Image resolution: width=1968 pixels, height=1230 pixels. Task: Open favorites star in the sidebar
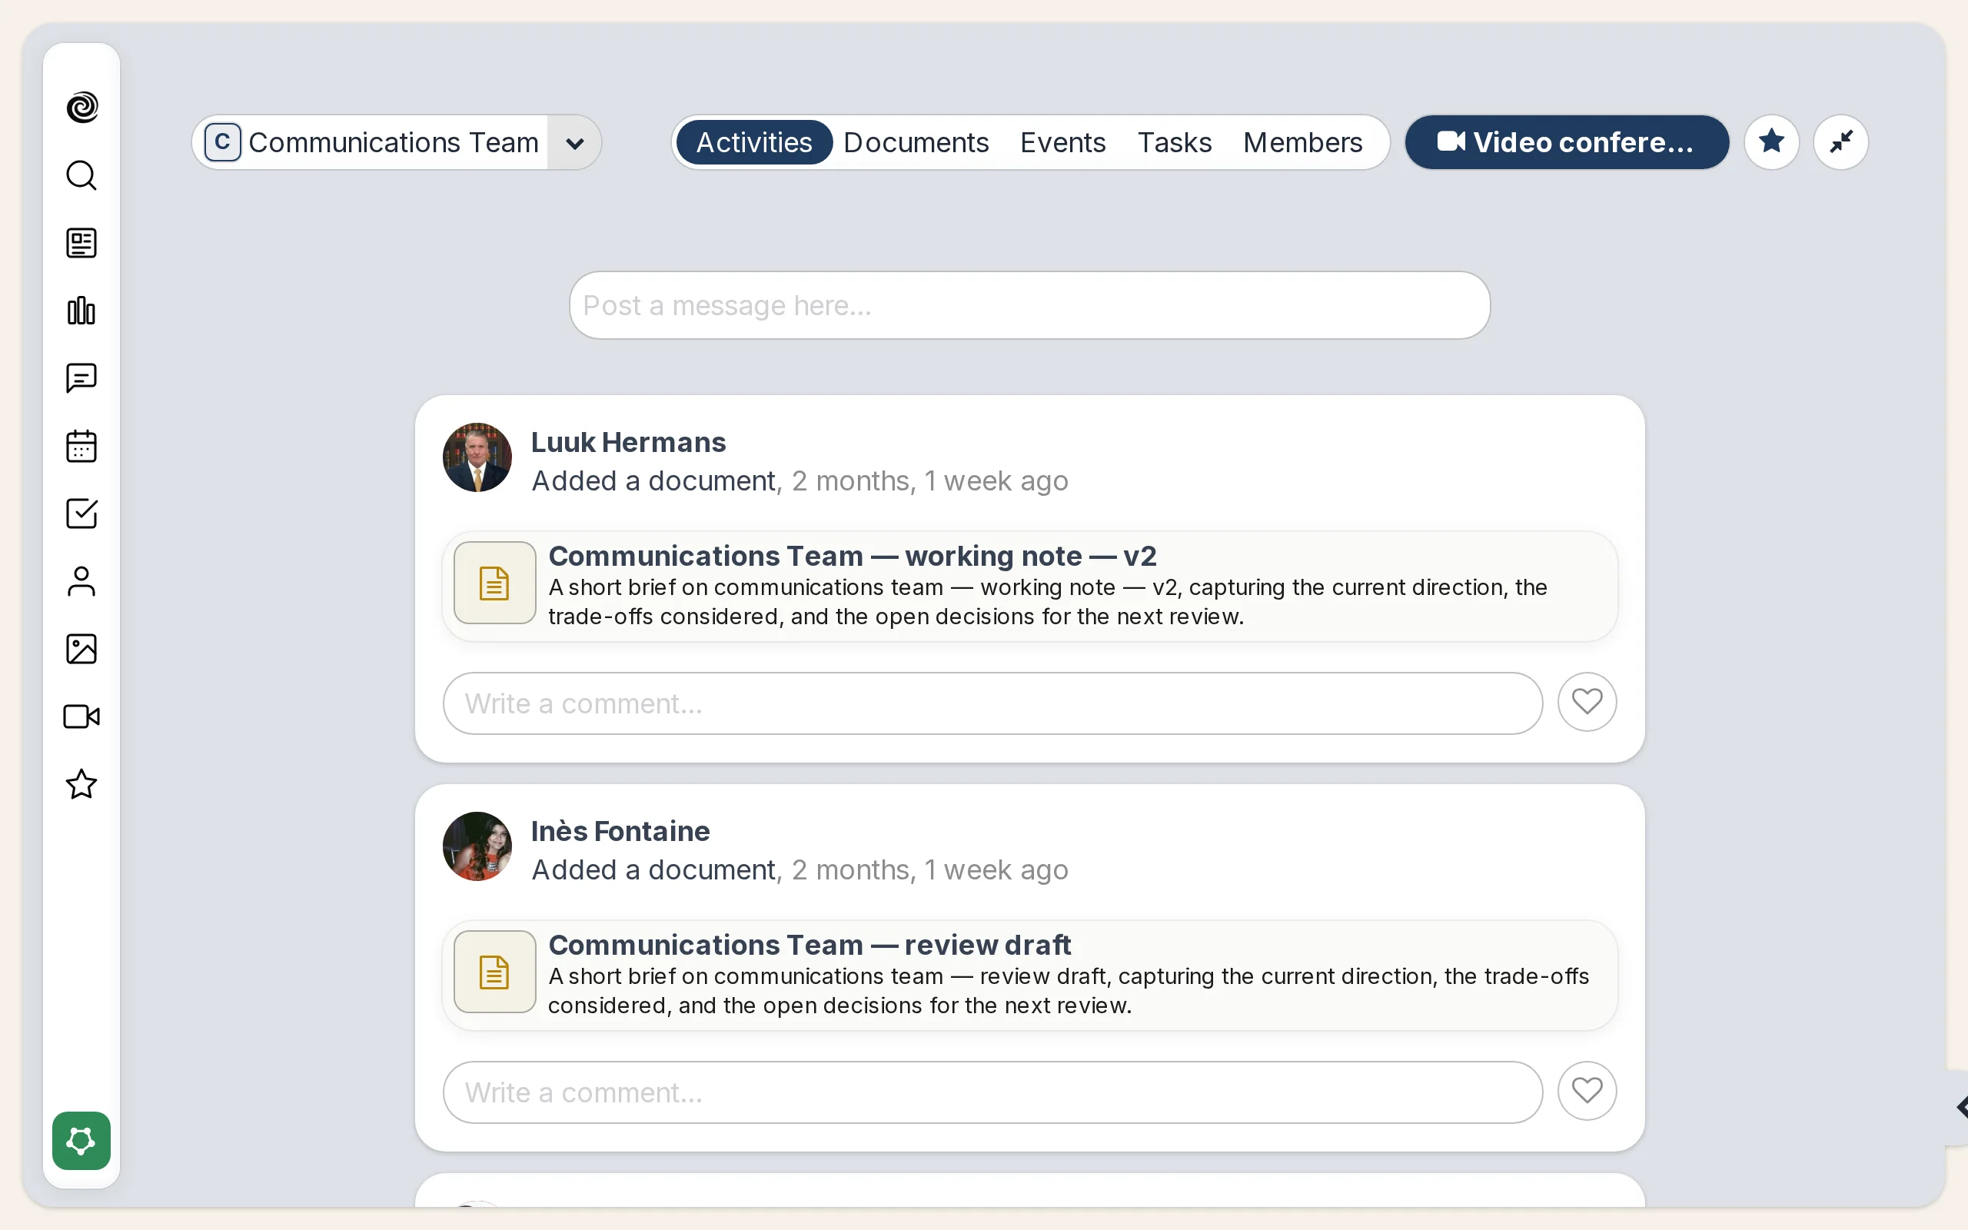pos(81,784)
